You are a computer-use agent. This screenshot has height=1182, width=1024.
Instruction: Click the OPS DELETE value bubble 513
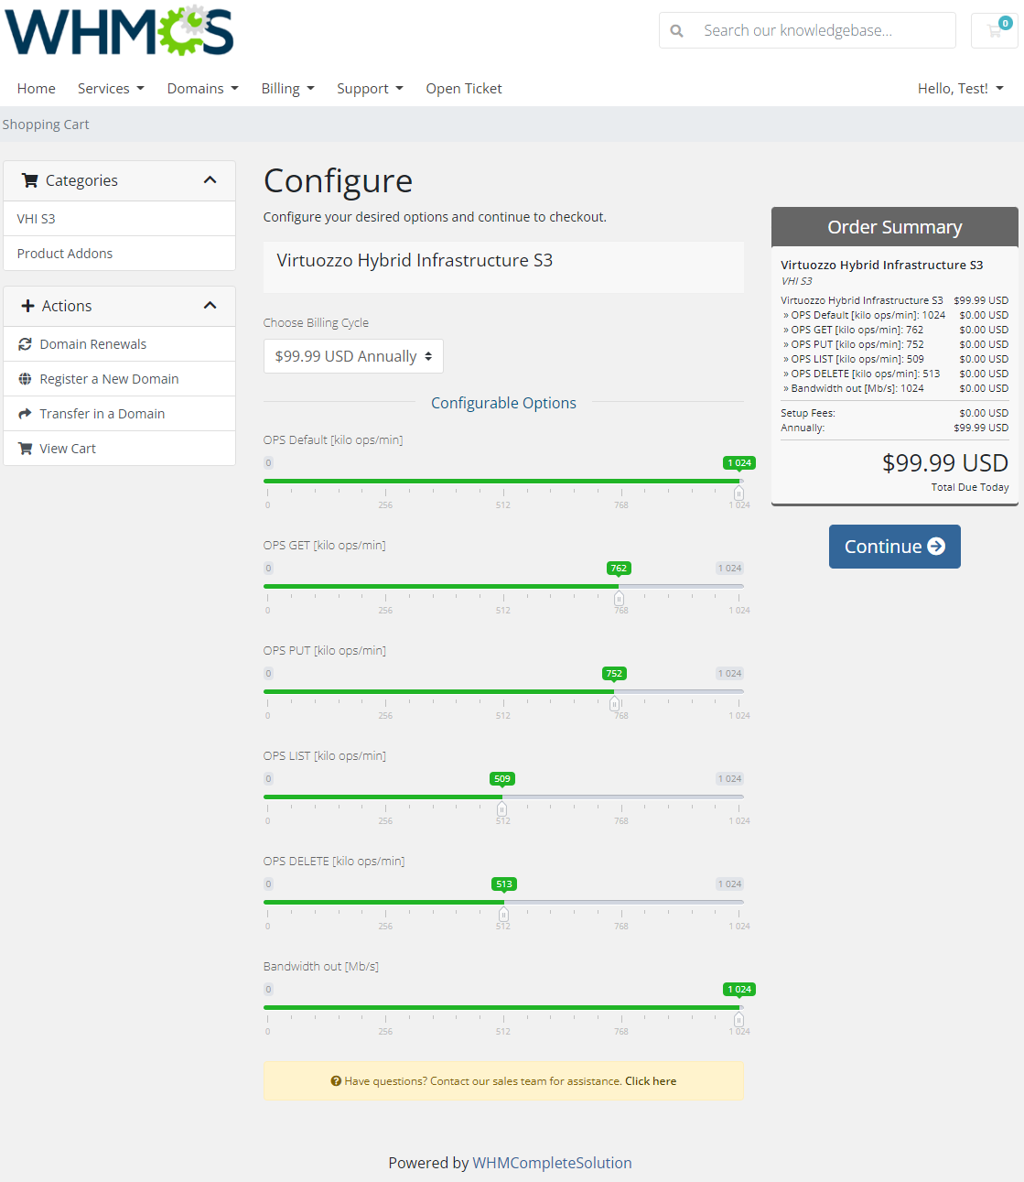click(504, 884)
